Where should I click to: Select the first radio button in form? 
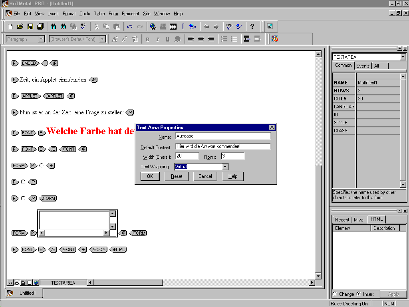[x=41, y=165]
